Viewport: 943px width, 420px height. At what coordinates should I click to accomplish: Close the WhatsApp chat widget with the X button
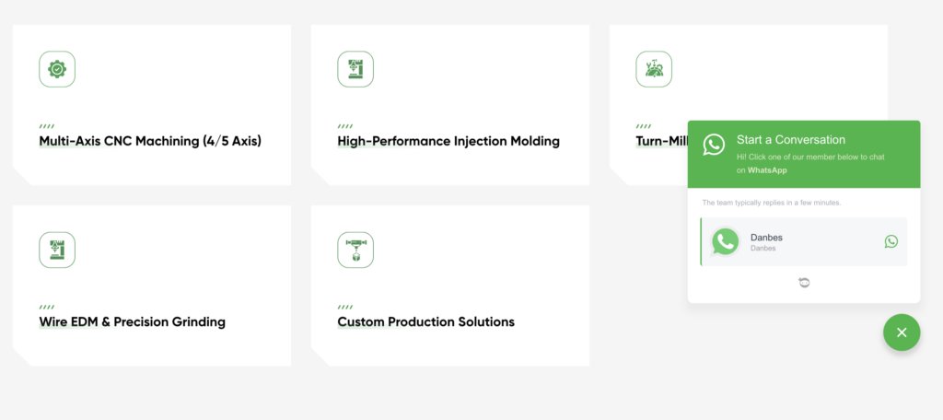click(x=902, y=332)
